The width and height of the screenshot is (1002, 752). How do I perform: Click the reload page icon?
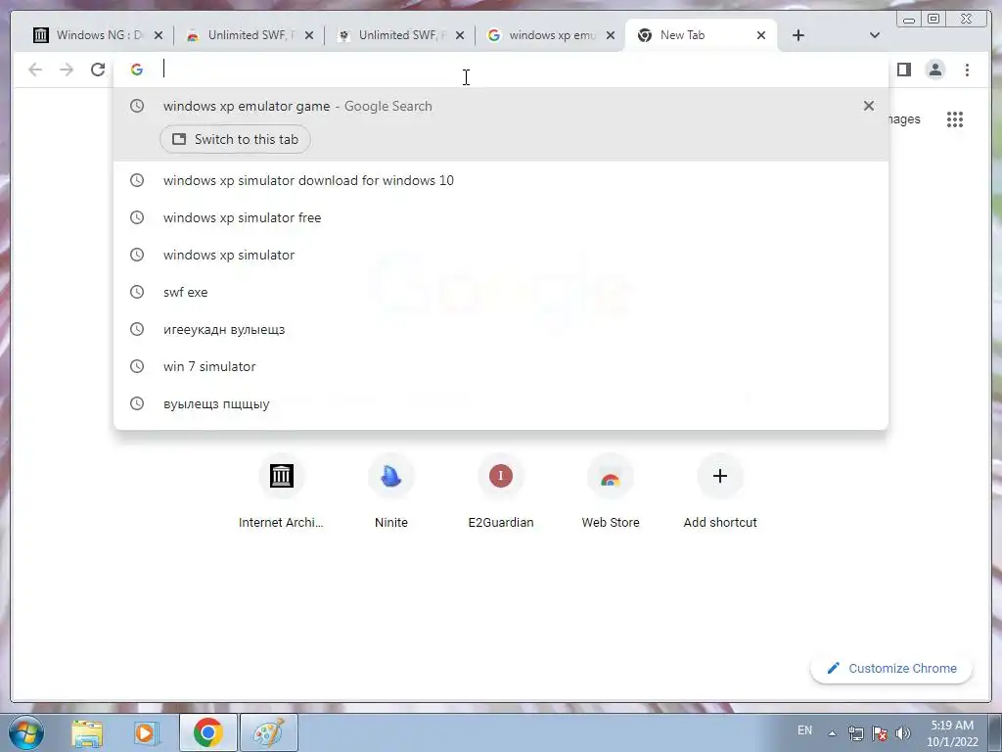pyautogui.click(x=98, y=70)
